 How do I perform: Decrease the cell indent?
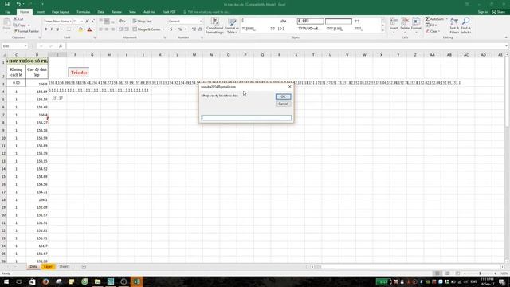pos(120,29)
